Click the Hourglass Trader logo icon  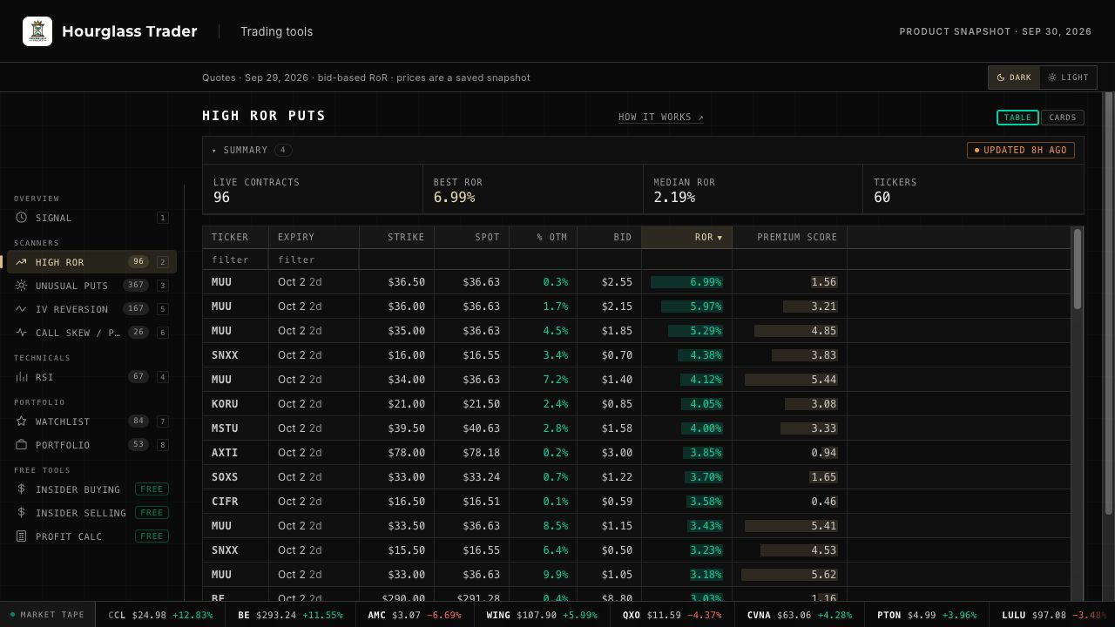[37, 31]
